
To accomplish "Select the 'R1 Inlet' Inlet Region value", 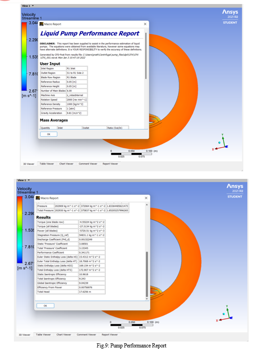I will coord(77,68).
